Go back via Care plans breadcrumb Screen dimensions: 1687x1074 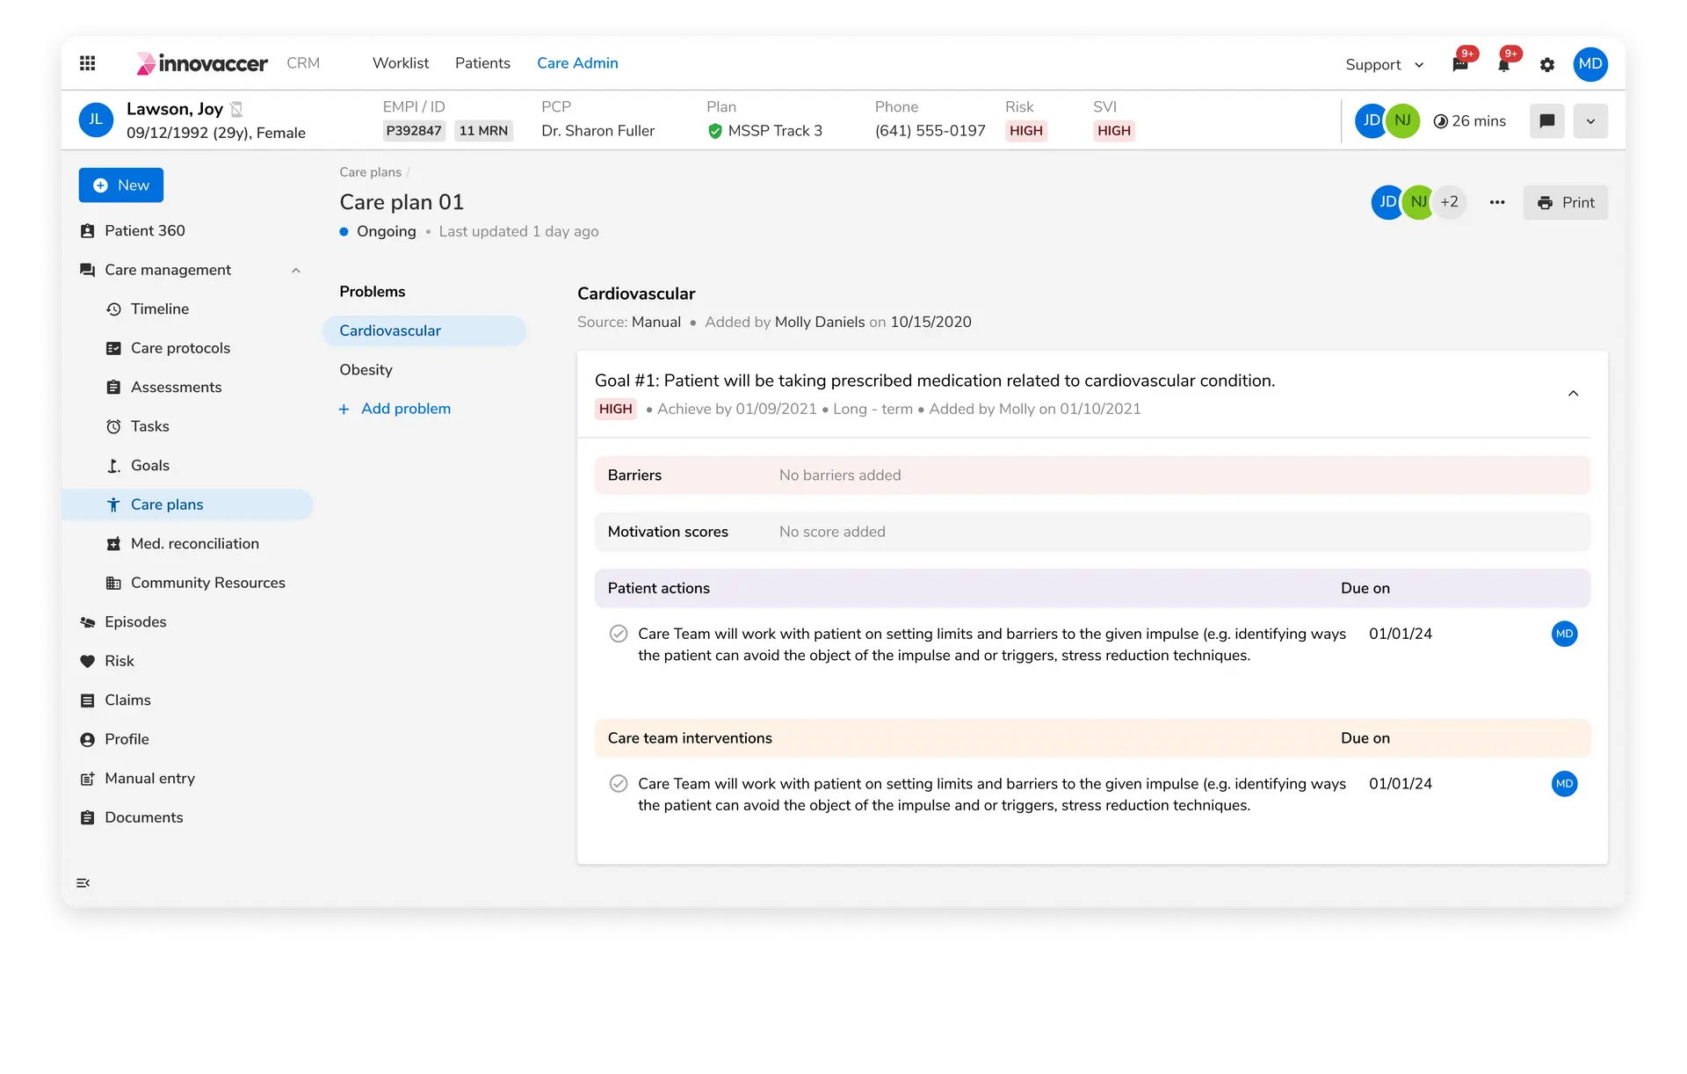coord(370,172)
